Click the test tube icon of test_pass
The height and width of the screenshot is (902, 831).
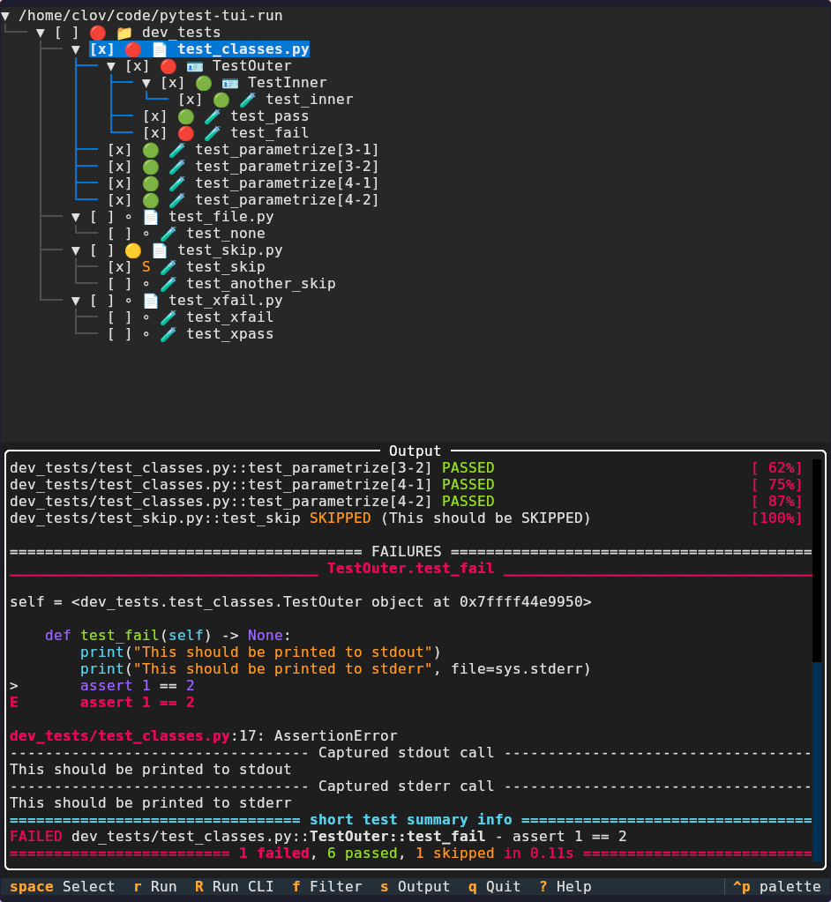(x=213, y=116)
